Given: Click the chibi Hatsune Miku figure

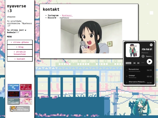Looking at the screenshot, I should [142, 107].
